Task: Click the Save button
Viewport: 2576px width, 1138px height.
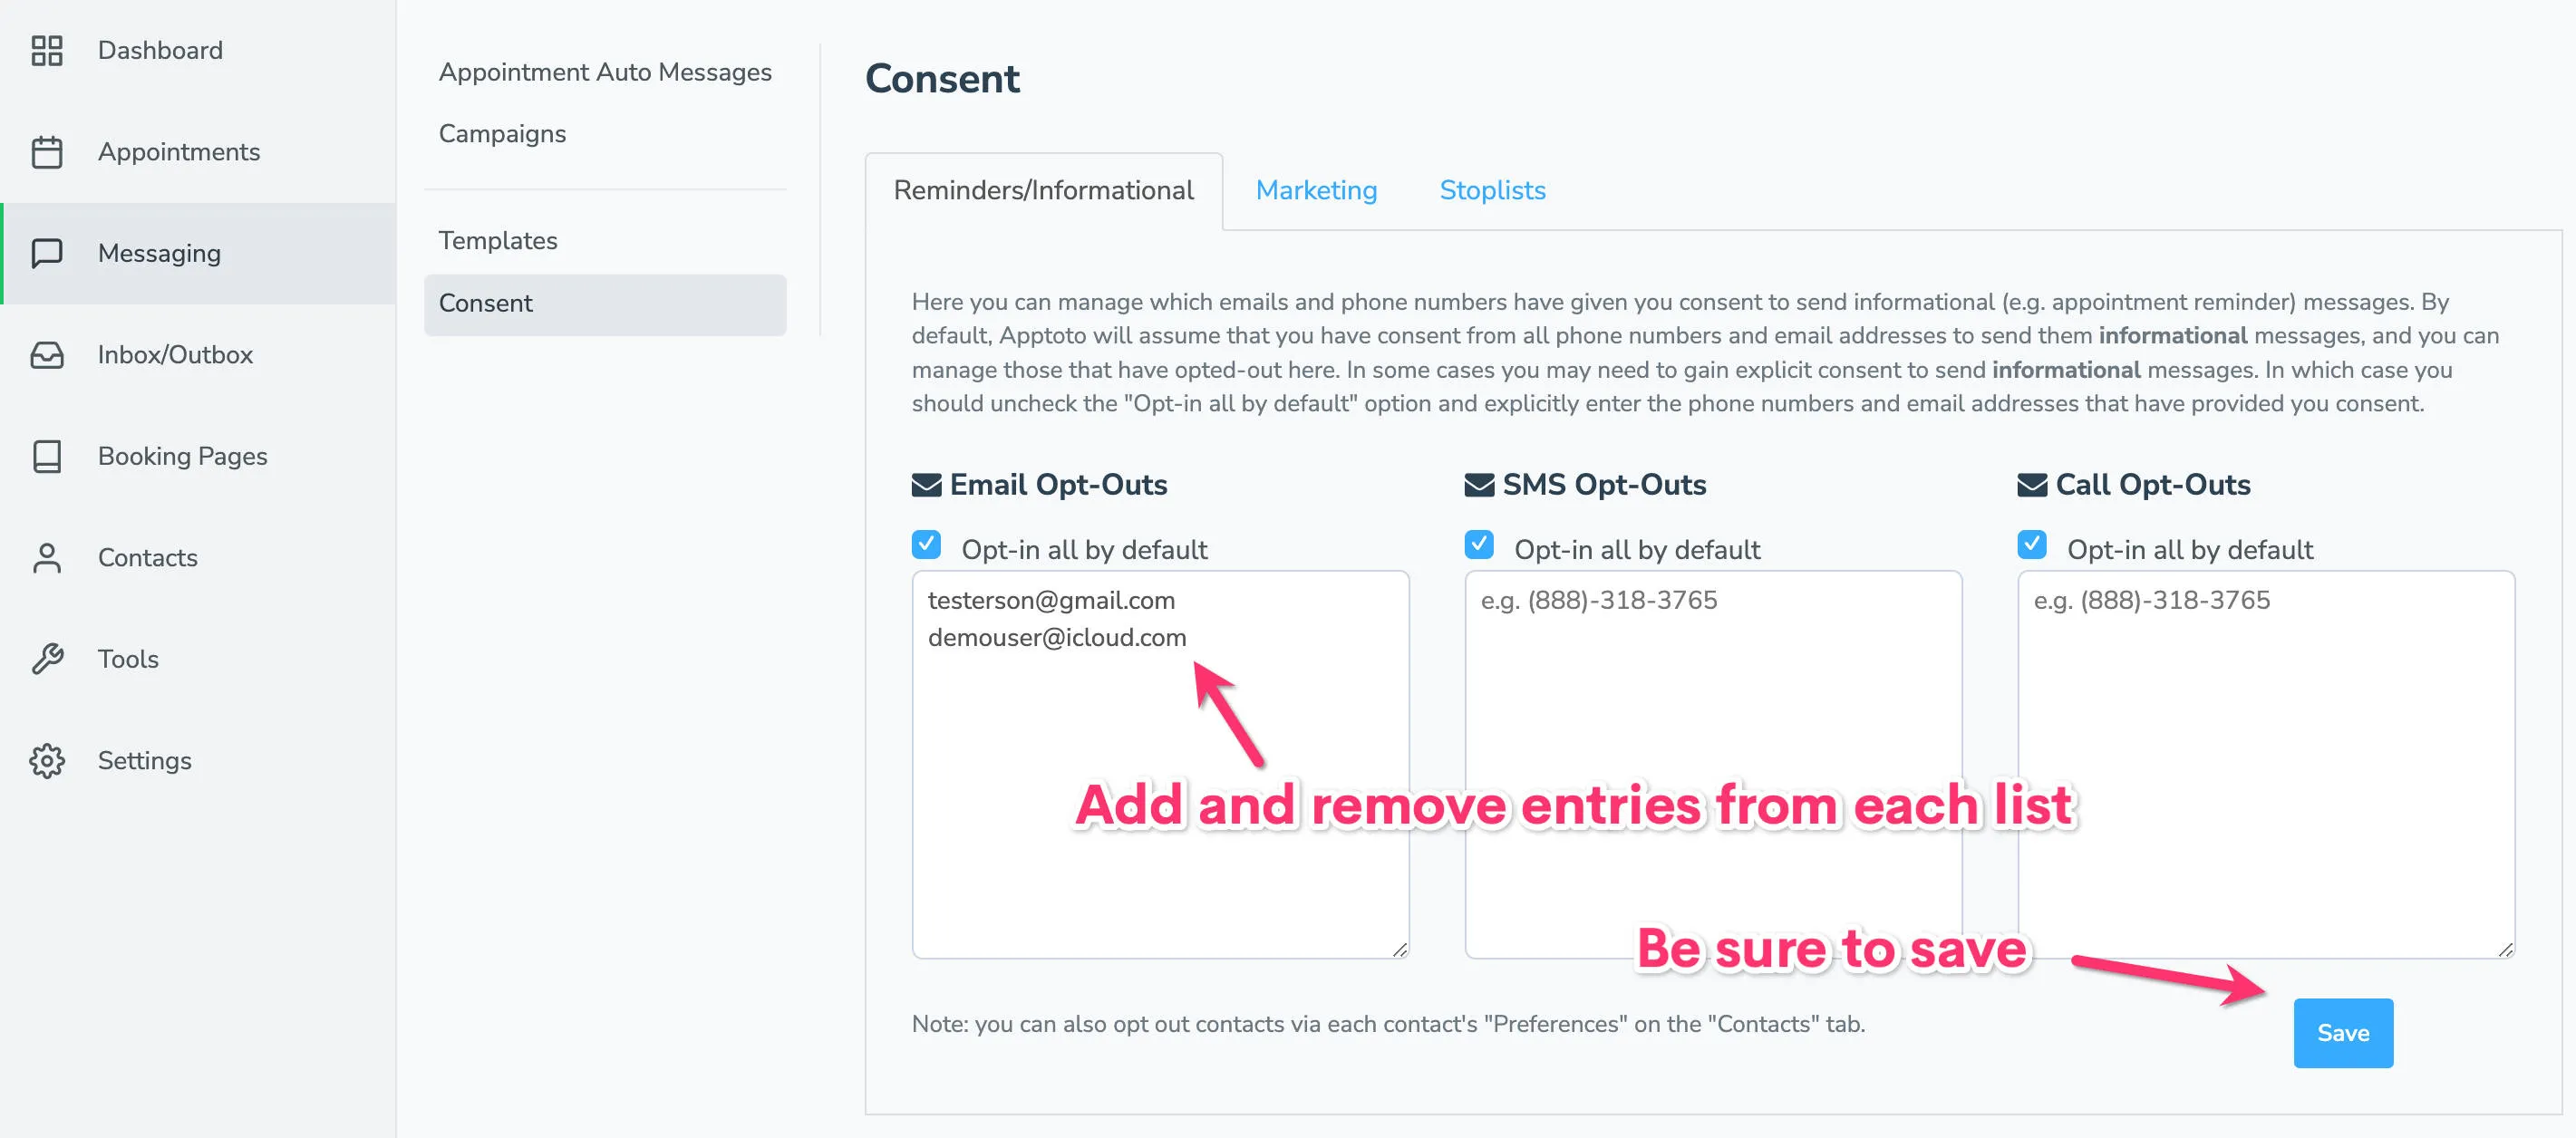Action: (x=2343, y=1033)
